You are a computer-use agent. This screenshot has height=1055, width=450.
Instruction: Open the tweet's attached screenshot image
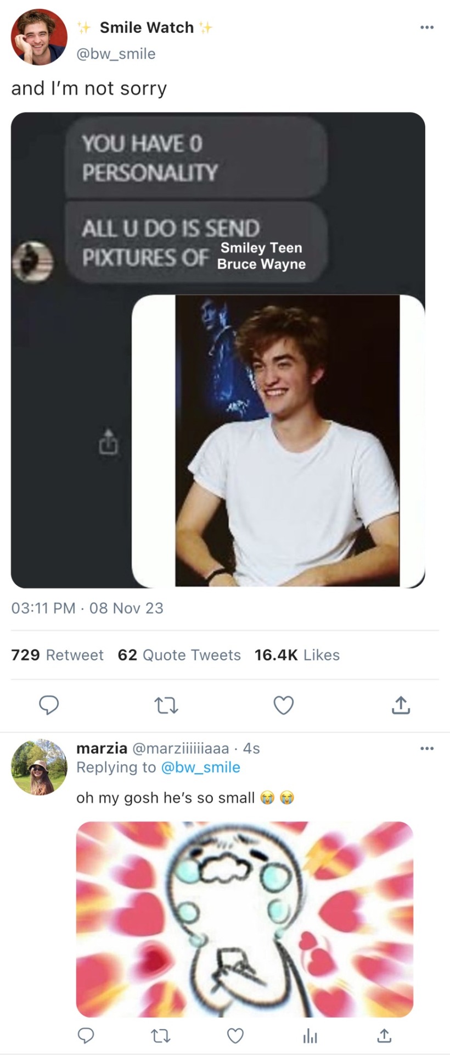(x=218, y=350)
